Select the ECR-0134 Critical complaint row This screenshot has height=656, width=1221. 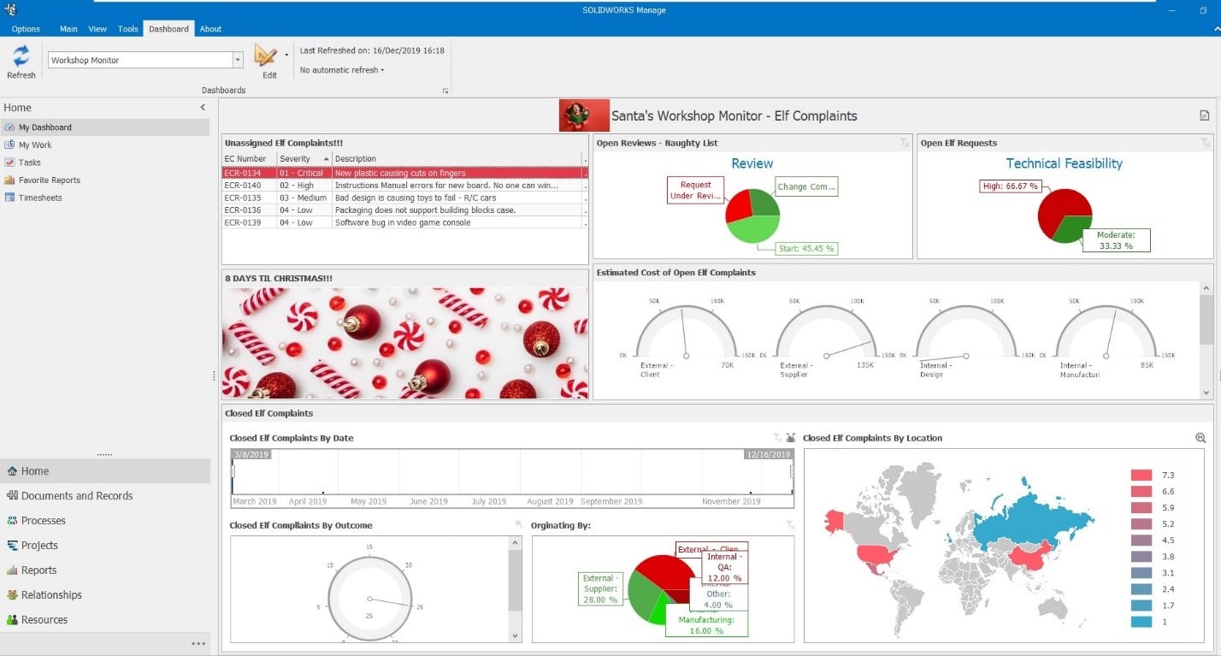(403, 173)
